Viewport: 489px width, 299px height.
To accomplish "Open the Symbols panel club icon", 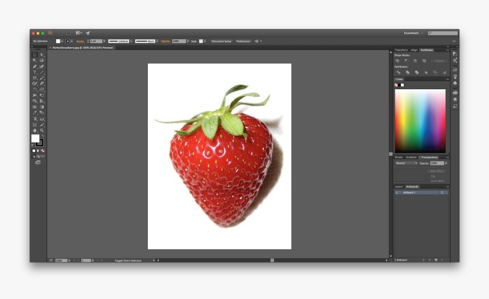I will (455, 83).
